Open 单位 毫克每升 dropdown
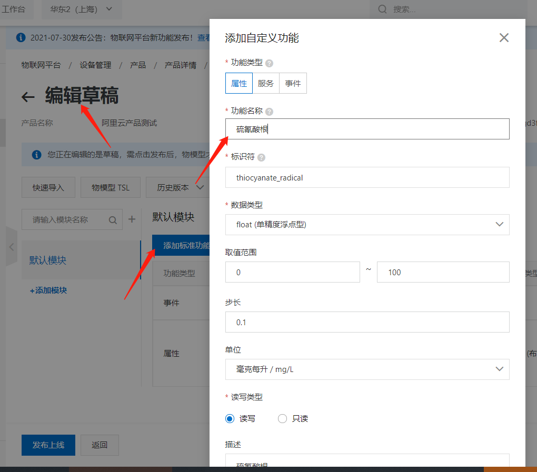537x472 pixels. click(367, 369)
